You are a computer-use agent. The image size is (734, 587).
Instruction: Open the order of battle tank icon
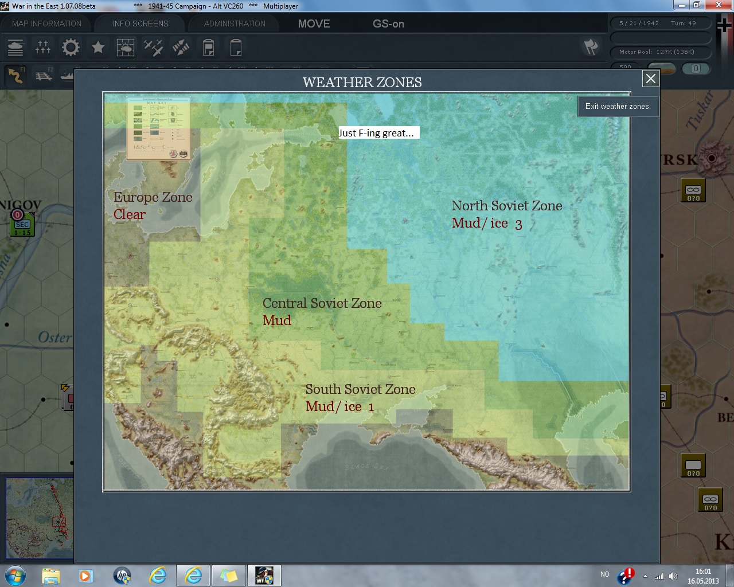click(15, 47)
